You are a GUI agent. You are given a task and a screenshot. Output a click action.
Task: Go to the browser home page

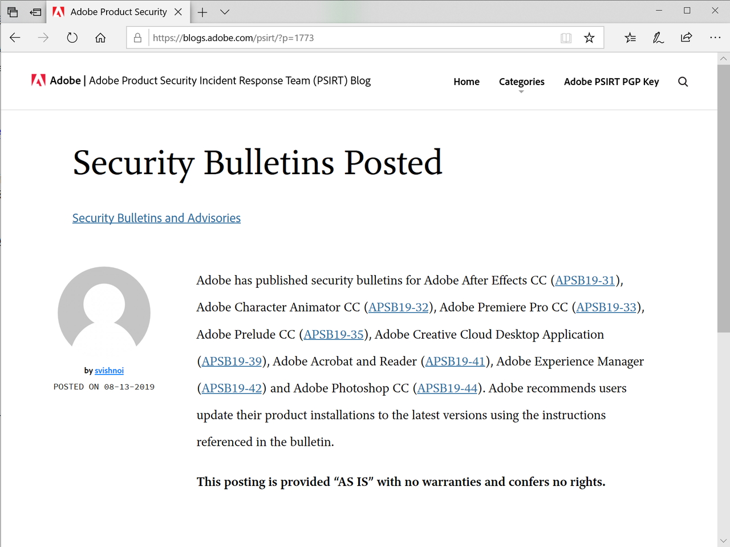coord(100,38)
